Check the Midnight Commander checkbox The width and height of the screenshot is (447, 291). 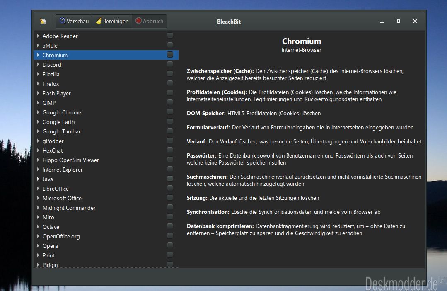pyautogui.click(x=170, y=207)
